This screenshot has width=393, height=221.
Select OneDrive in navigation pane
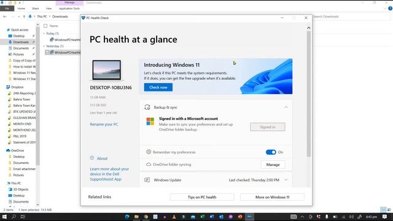click(17, 150)
